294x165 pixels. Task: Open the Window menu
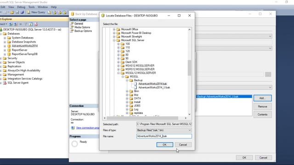pyautogui.click(x=43, y=7)
